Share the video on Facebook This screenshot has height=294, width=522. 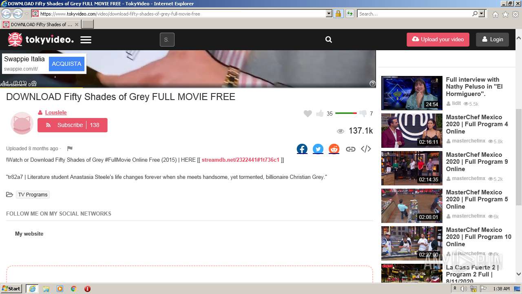(x=302, y=149)
